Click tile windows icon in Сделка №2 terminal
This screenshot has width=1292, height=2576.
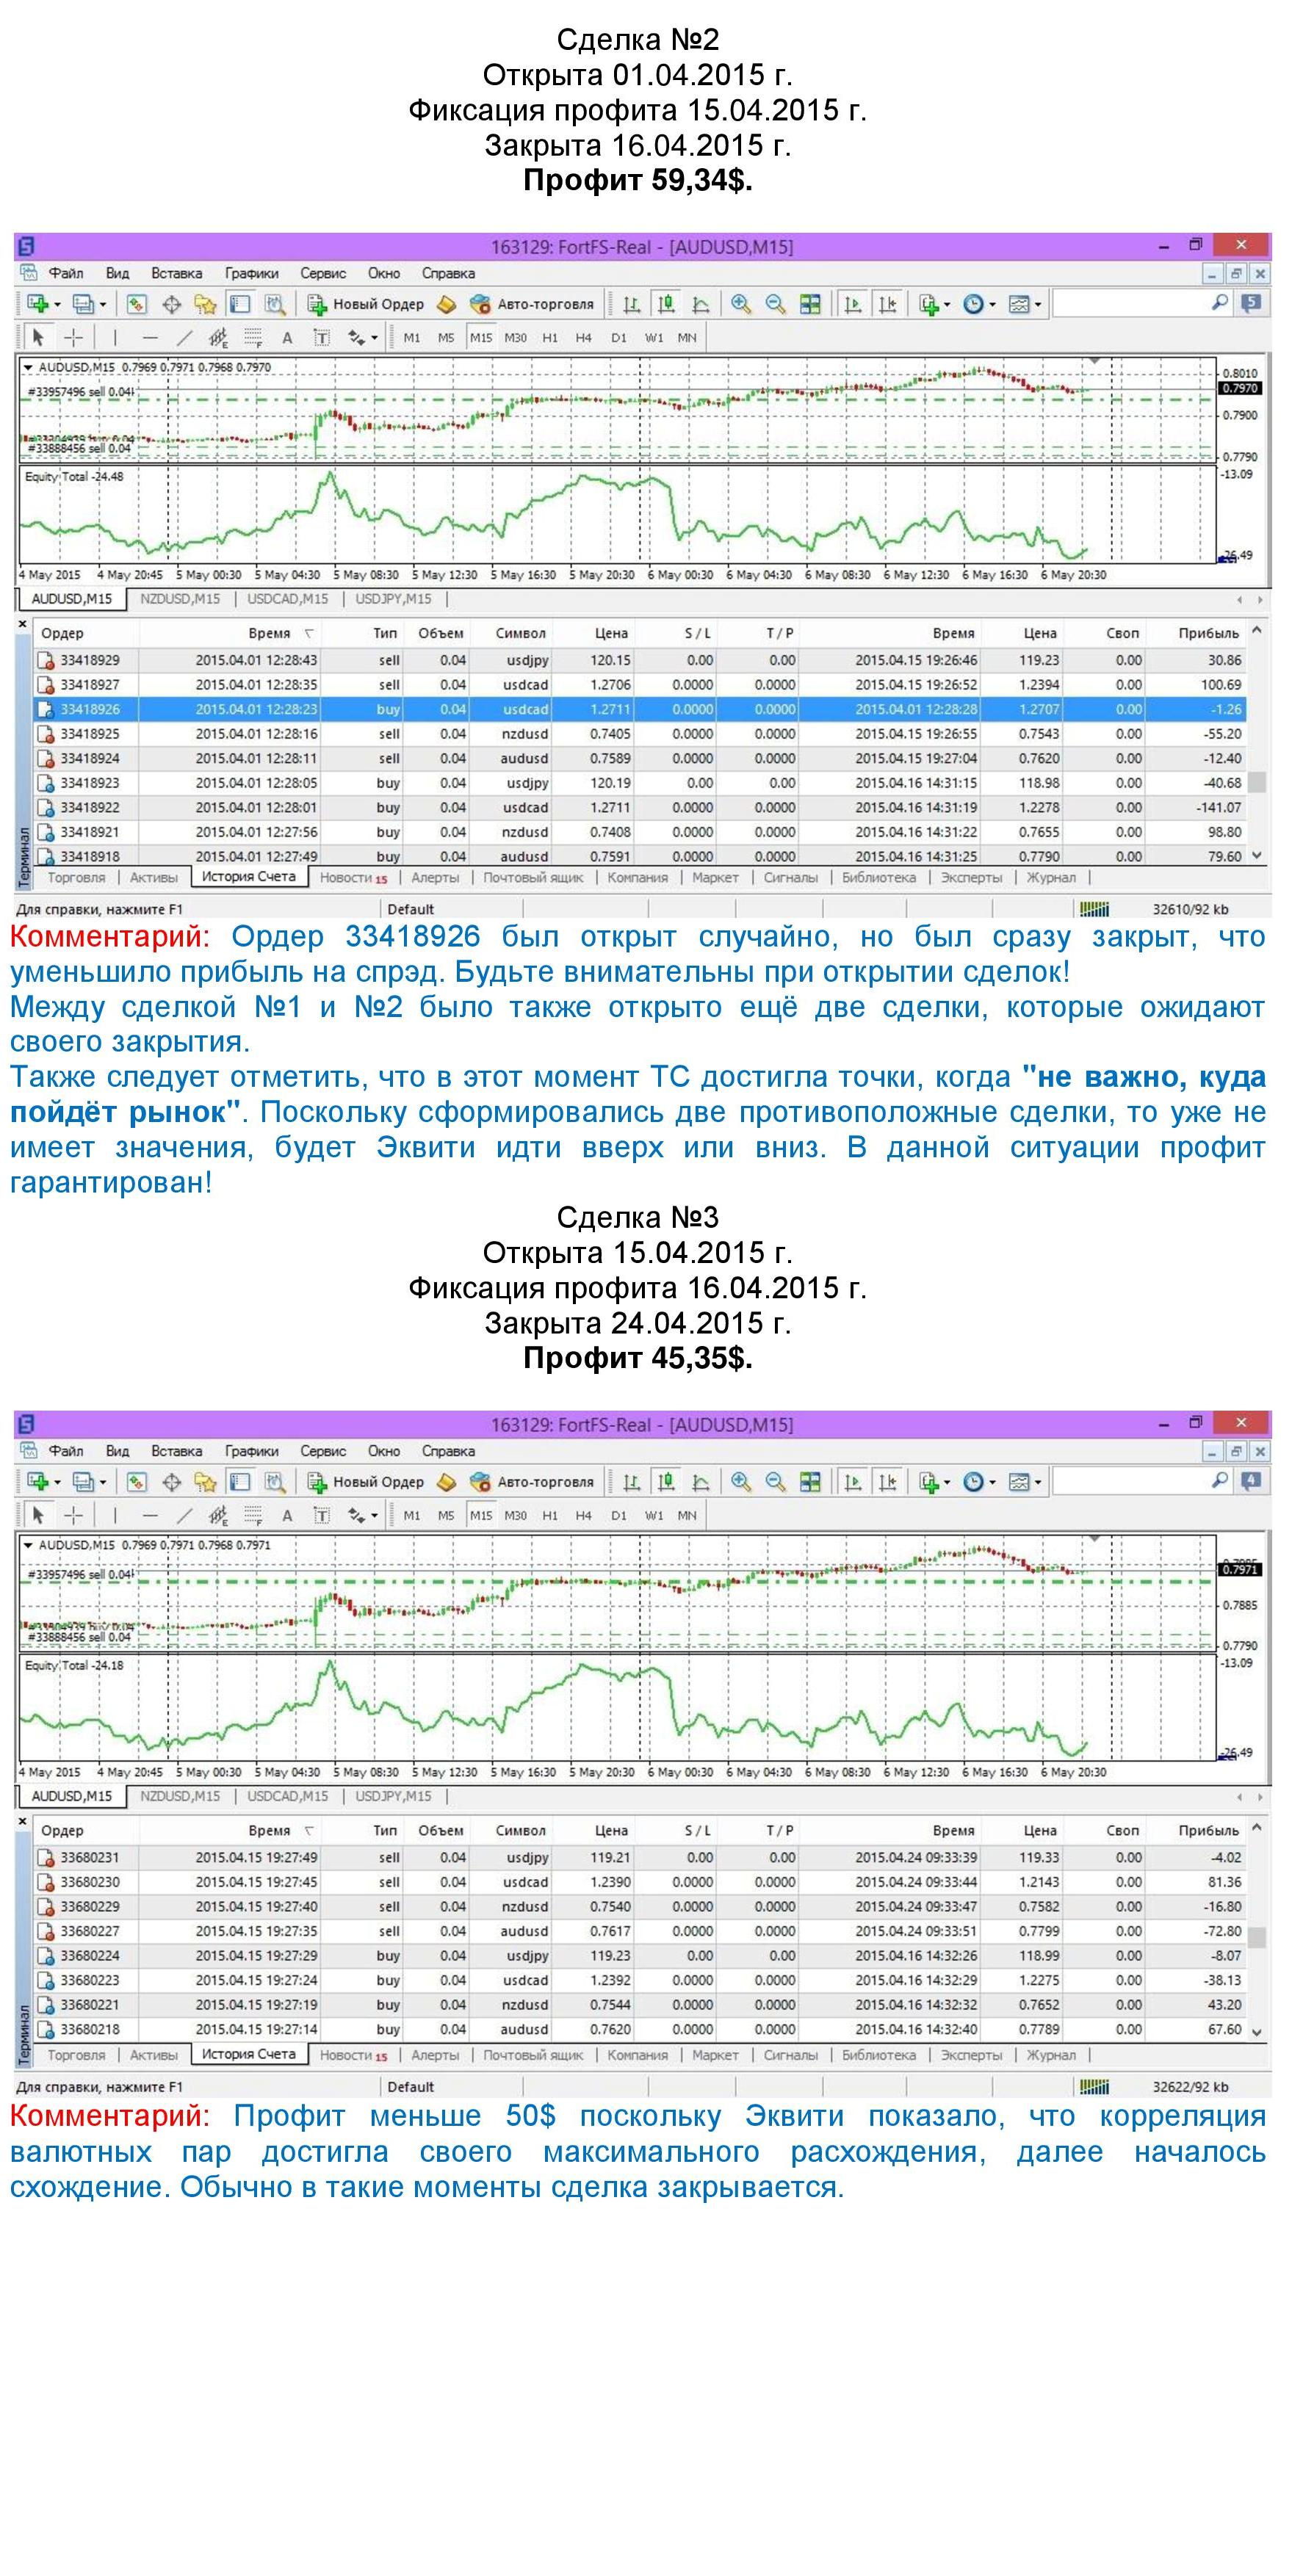[810, 304]
